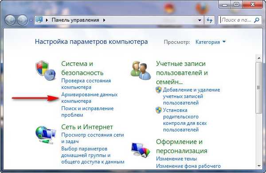This screenshot has height=173, width=266.
Task: Open recent pages dropdown next to Forward
Action: (31, 20)
